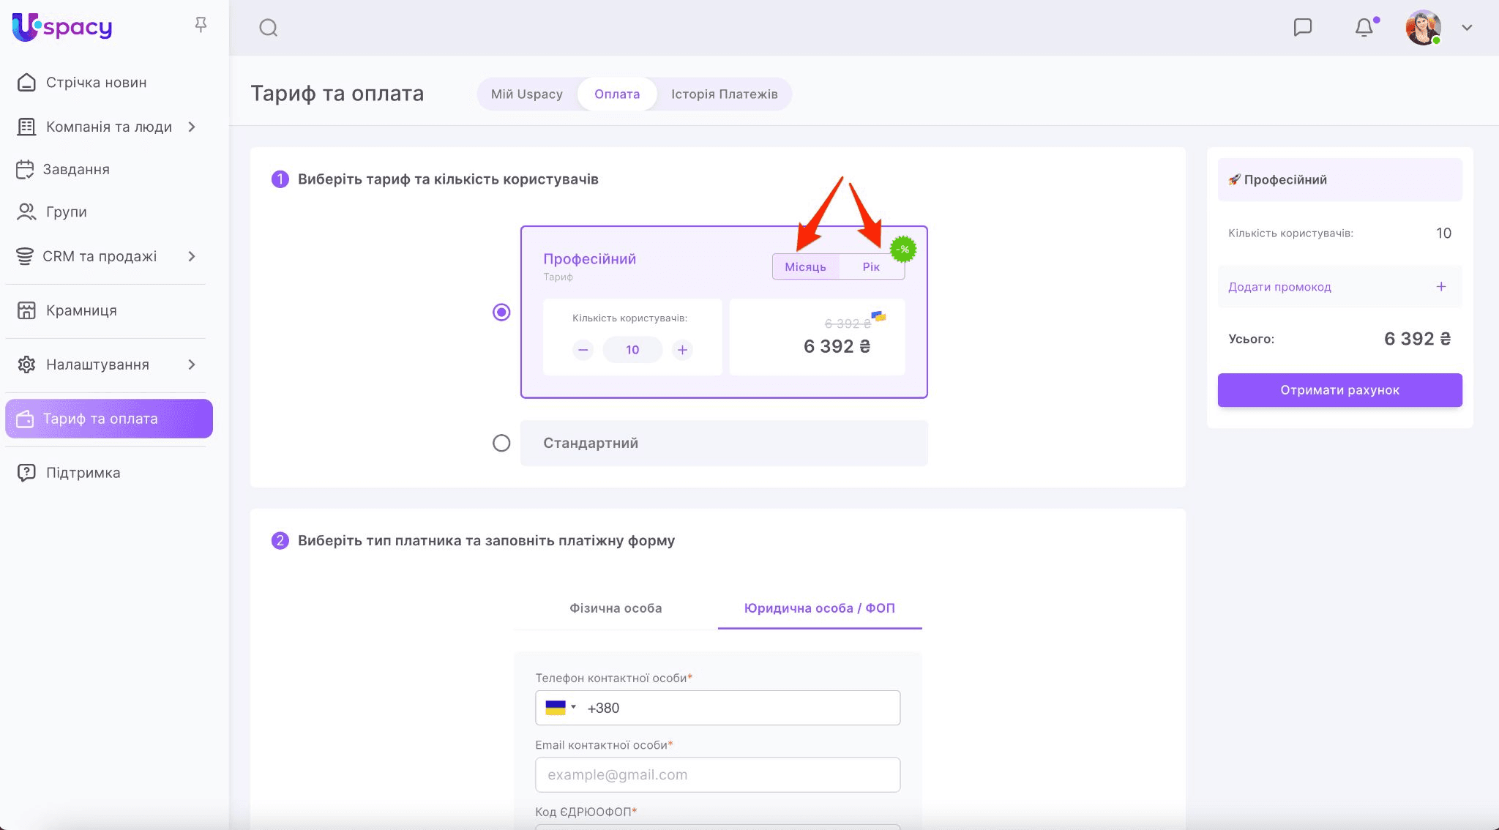Image resolution: width=1499 pixels, height=830 pixels.
Task: Click Додати промокод link
Action: [1279, 287]
